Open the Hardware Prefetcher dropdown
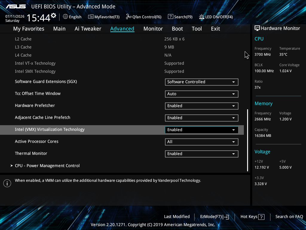Screen dimensions: 306x230 tap(202, 106)
